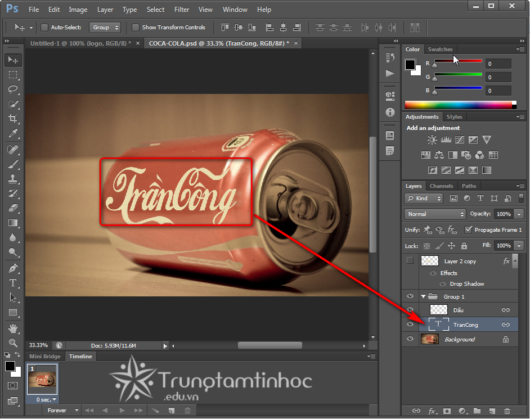Image resolution: width=530 pixels, height=419 pixels.
Task: Enable the Auto-Select checkbox
Action: (44, 28)
